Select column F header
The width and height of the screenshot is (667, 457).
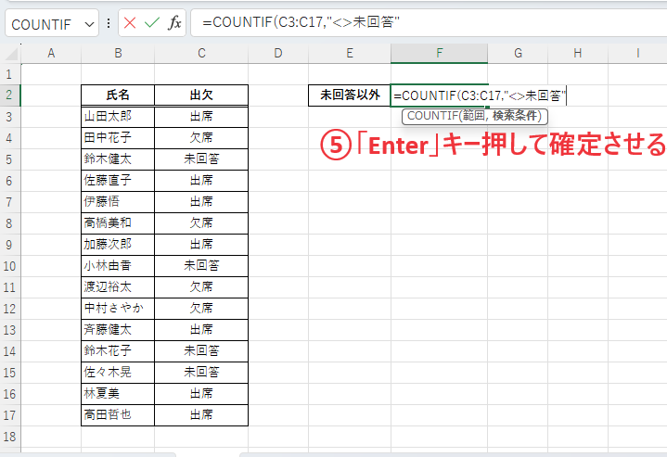click(439, 54)
